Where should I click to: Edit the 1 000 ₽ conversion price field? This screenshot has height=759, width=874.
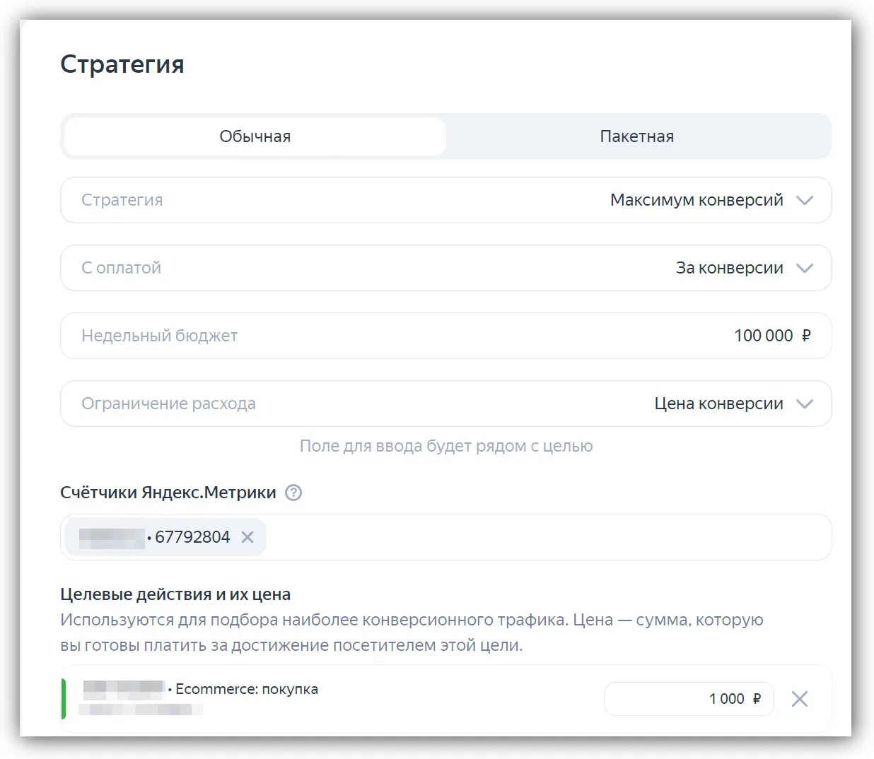tap(689, 699)
